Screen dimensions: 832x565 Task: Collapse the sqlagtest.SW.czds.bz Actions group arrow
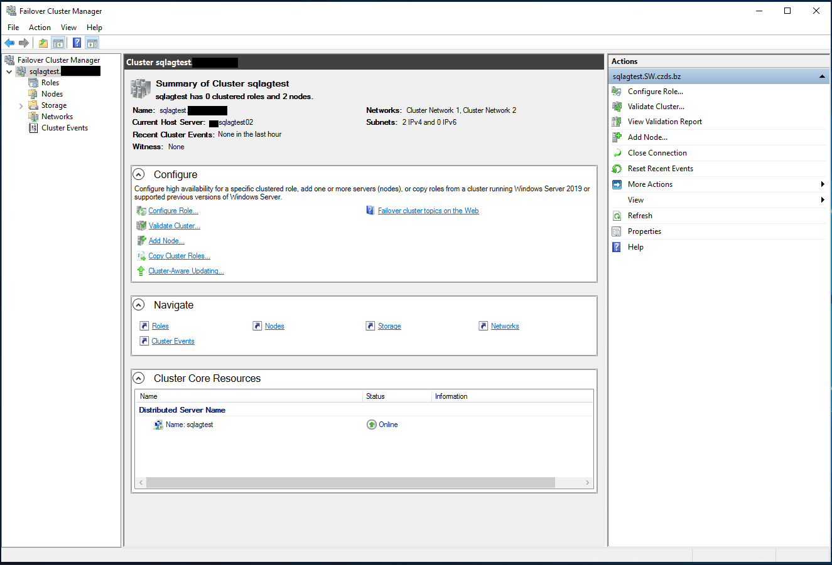[822, 77]
